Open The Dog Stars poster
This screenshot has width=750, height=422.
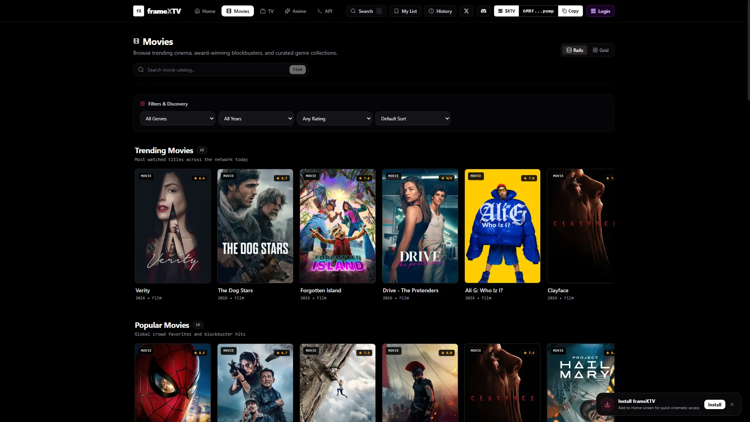point(255,226)
